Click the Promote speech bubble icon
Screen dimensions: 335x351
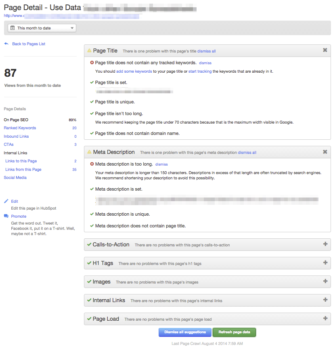pyautogui.click(x=6, y=216)
